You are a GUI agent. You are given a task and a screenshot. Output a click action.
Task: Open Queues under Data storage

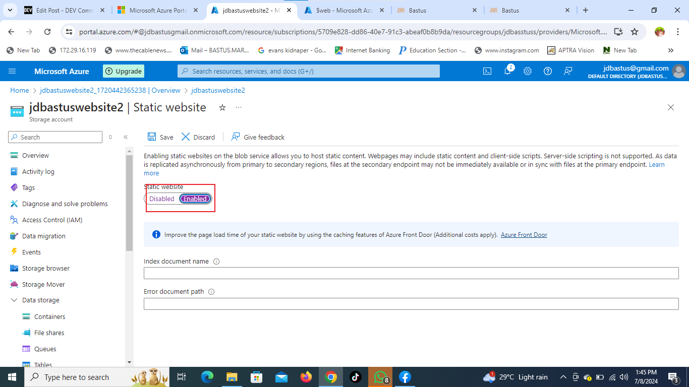pyautogui.click(x=45, y=349)
